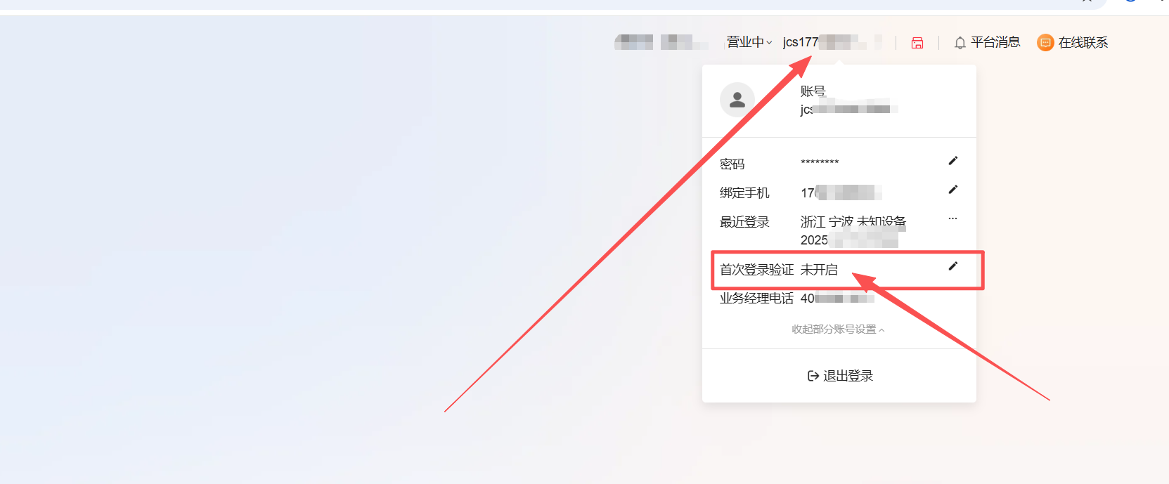The width and height of the screenshot is (1169, 484).
Task: Click the 首次登录验证 row label
Action: click(x=756, y=270)
